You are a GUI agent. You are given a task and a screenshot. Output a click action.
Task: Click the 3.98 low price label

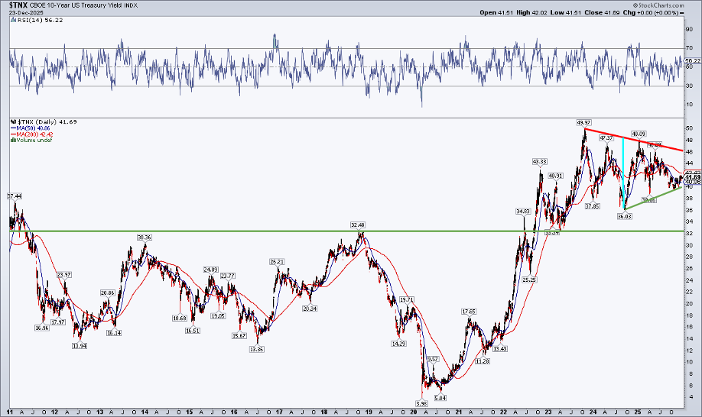tap(421, 403)
